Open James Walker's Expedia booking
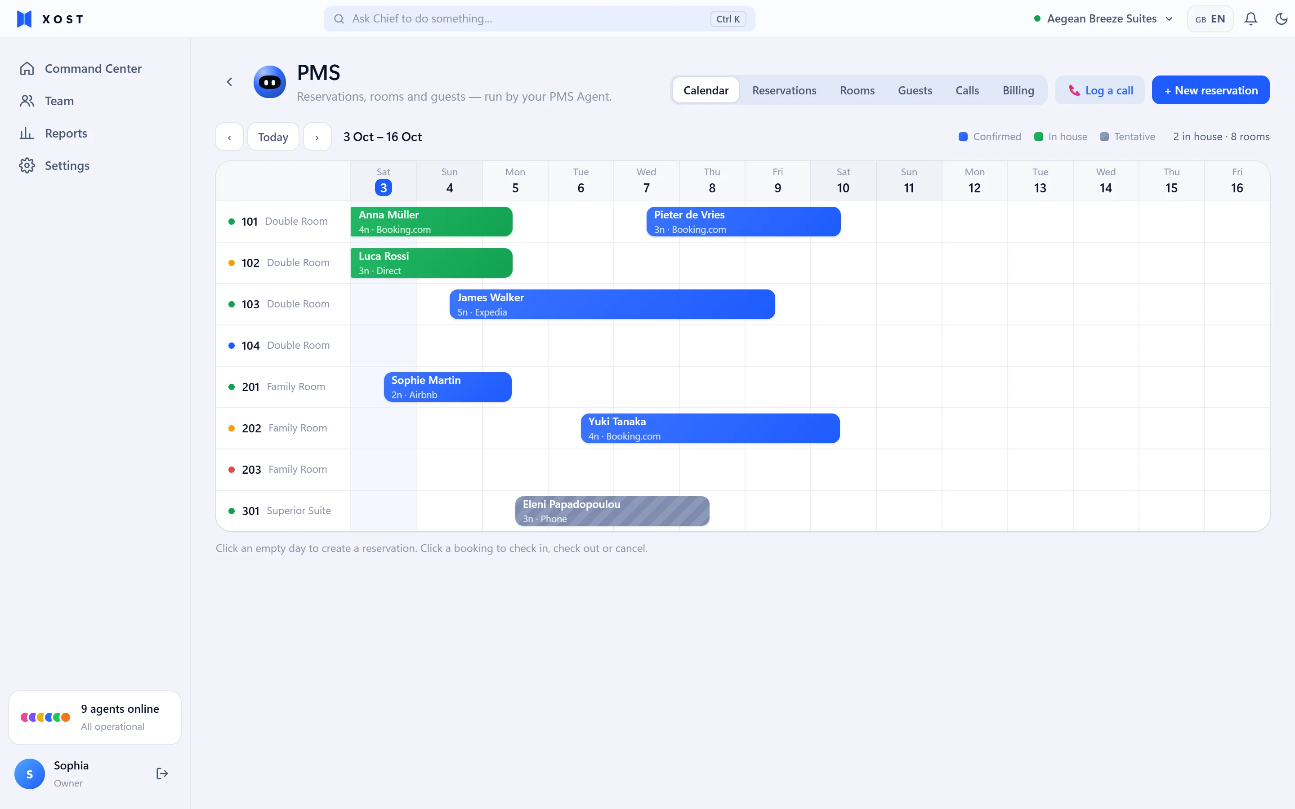The image size is (1295, 809). click(x=612, y=304)
